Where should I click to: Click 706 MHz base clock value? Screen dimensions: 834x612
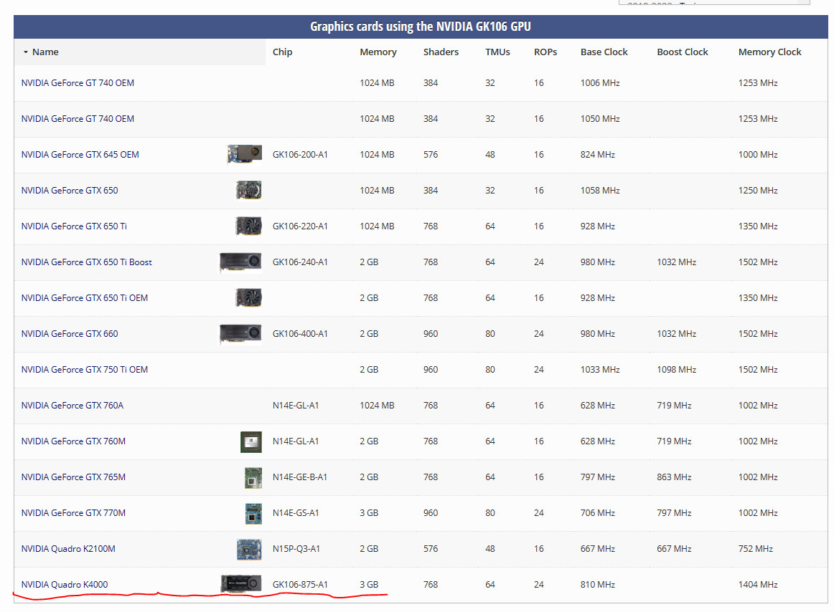pos(598,513)
